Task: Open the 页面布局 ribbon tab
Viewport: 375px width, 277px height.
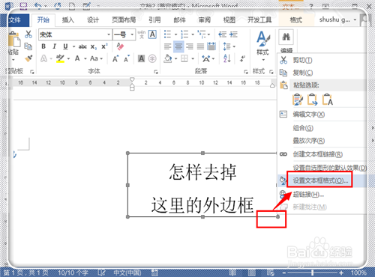Action: tap(124, 20)
